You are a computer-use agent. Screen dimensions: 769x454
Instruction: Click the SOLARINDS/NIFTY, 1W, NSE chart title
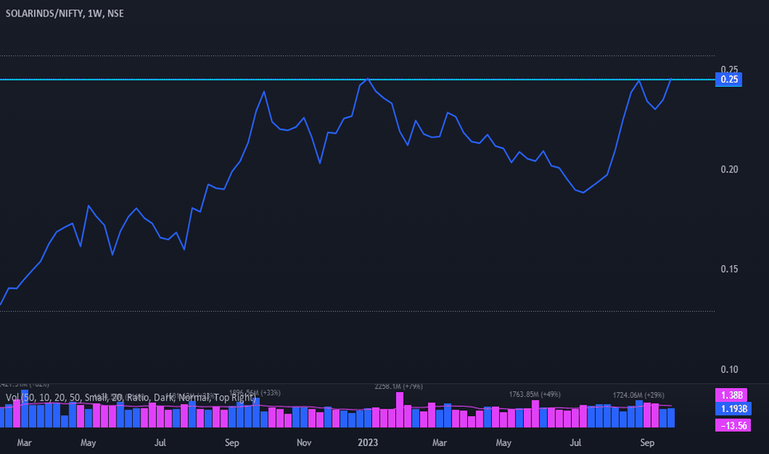tap(64, 14)
